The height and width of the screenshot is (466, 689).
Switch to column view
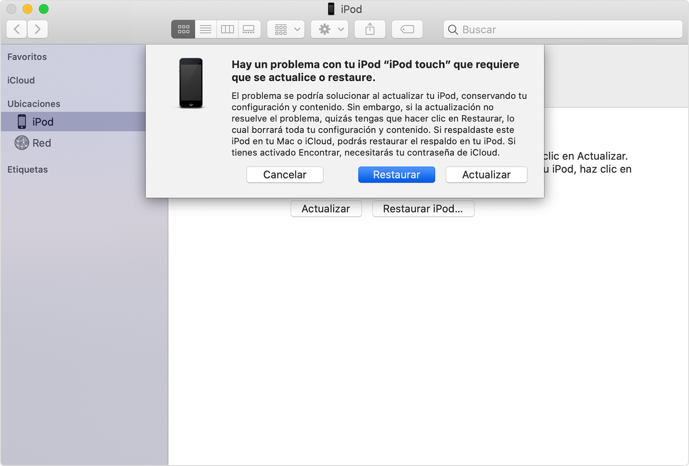pos(227,30)
